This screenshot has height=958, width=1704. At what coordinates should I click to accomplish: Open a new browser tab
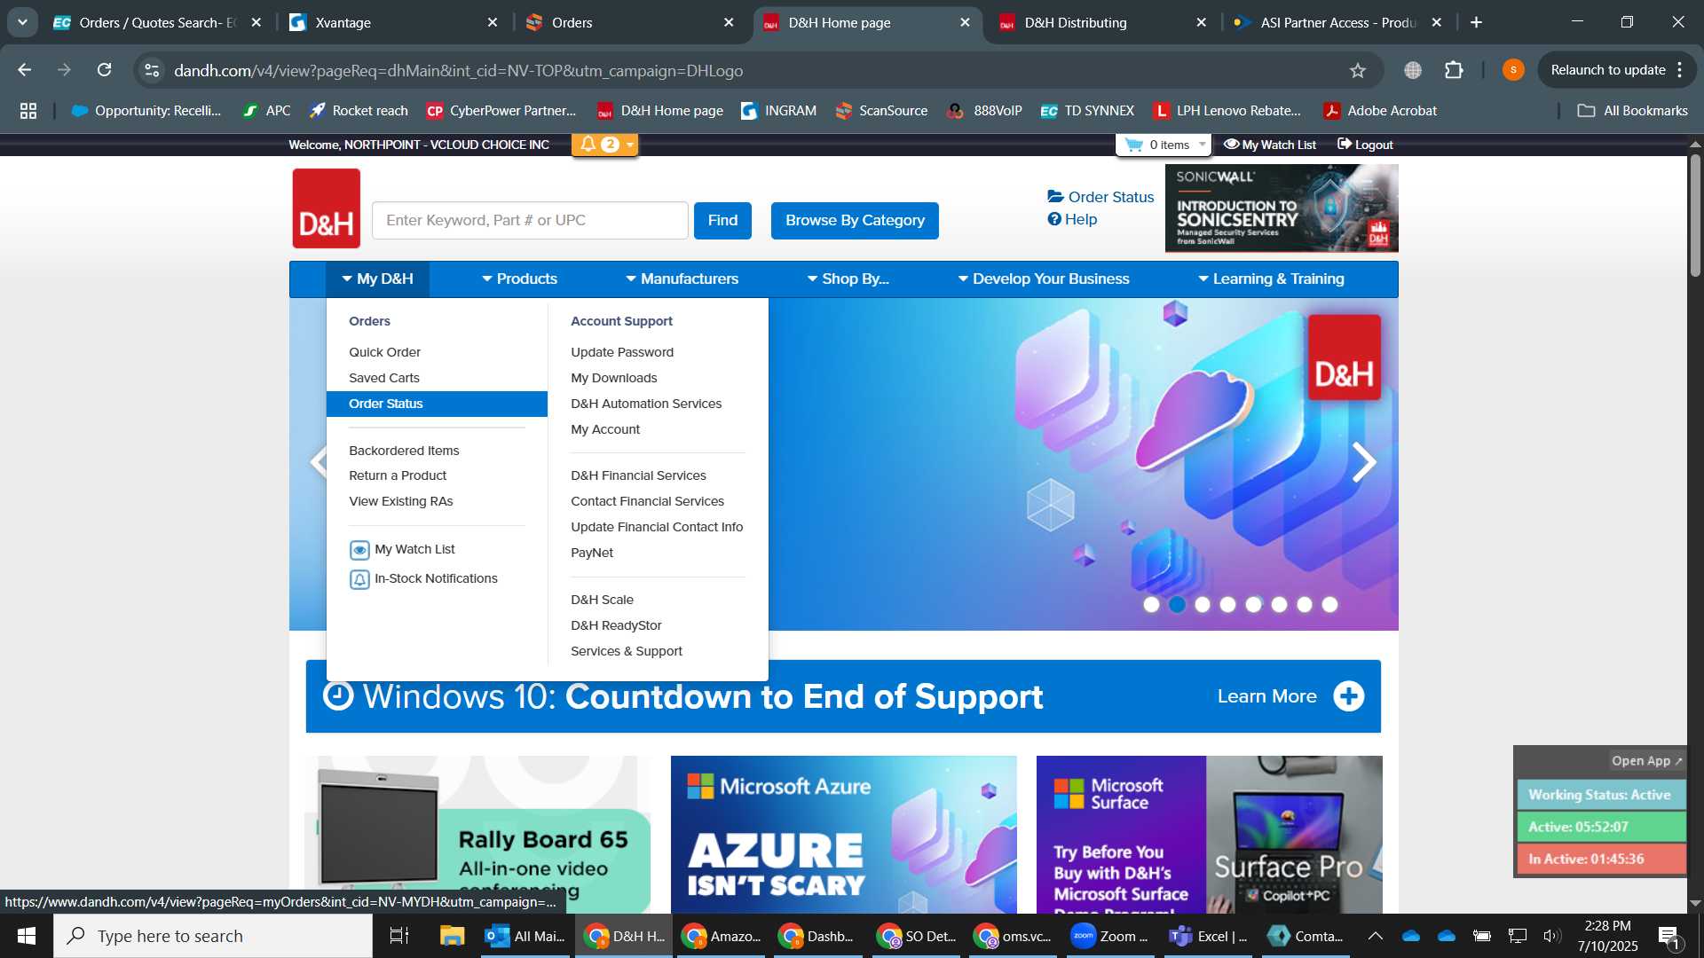tap(1477, 22)
